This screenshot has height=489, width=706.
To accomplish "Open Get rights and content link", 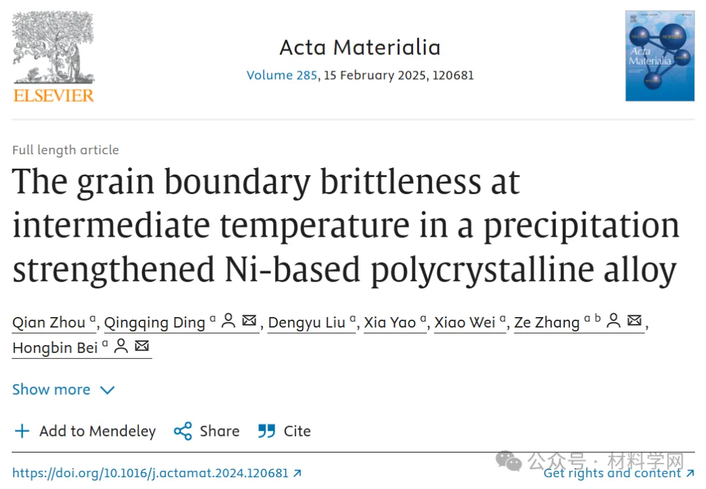I will point(618,473).
